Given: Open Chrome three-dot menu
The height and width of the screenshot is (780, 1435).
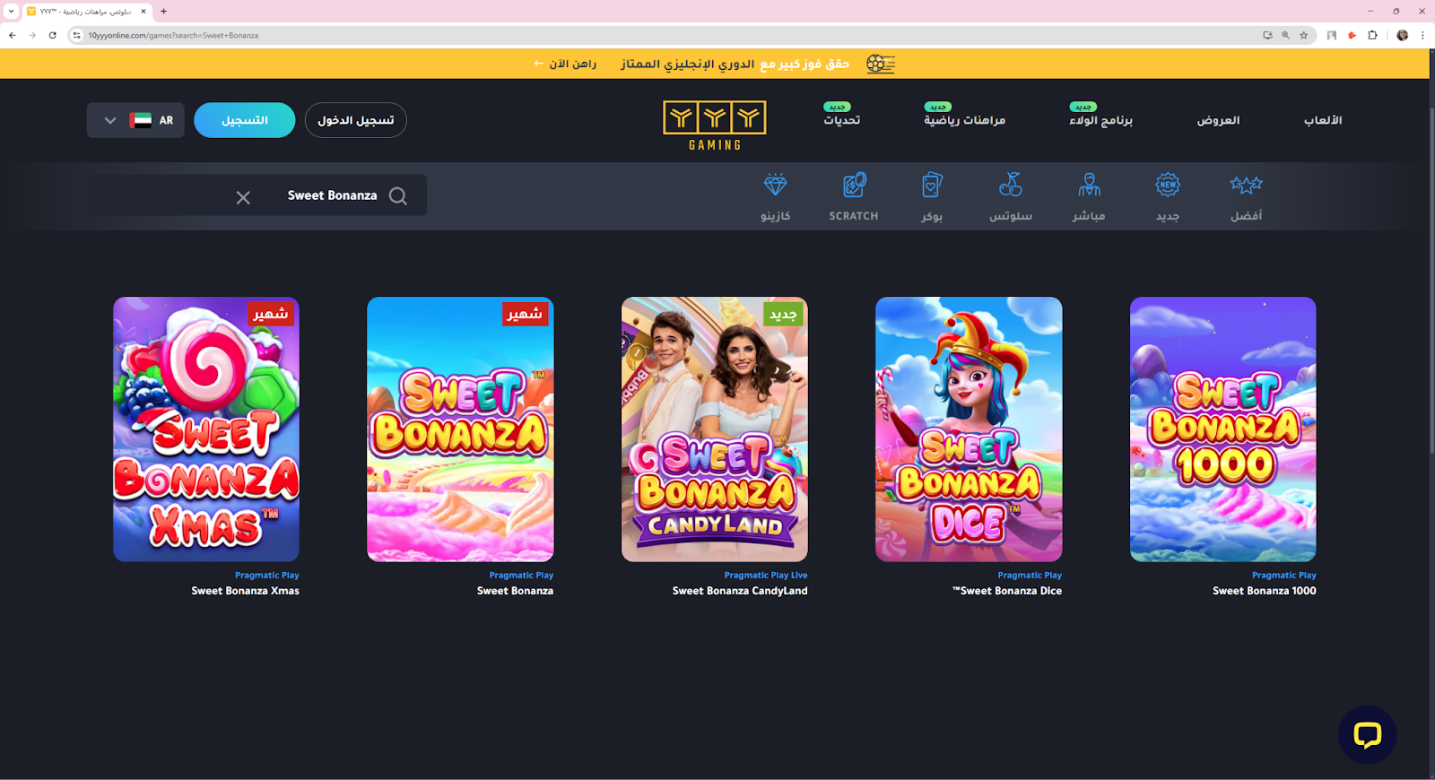Looking at the screenshot, I should tap(1422, 35).
